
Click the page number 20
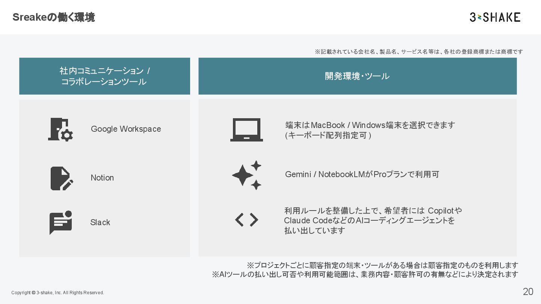pos(528,292)
